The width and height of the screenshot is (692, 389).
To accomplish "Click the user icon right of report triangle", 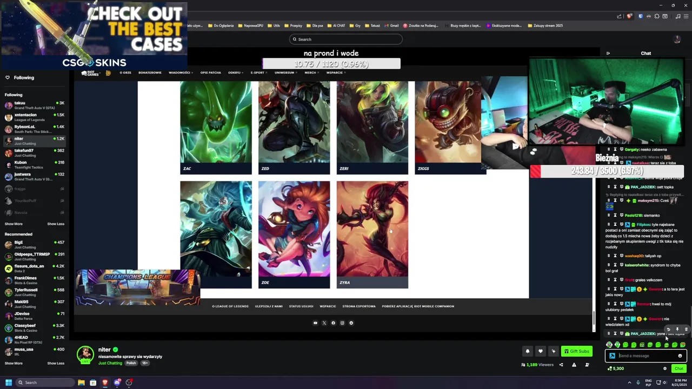I will click(587, 365).
